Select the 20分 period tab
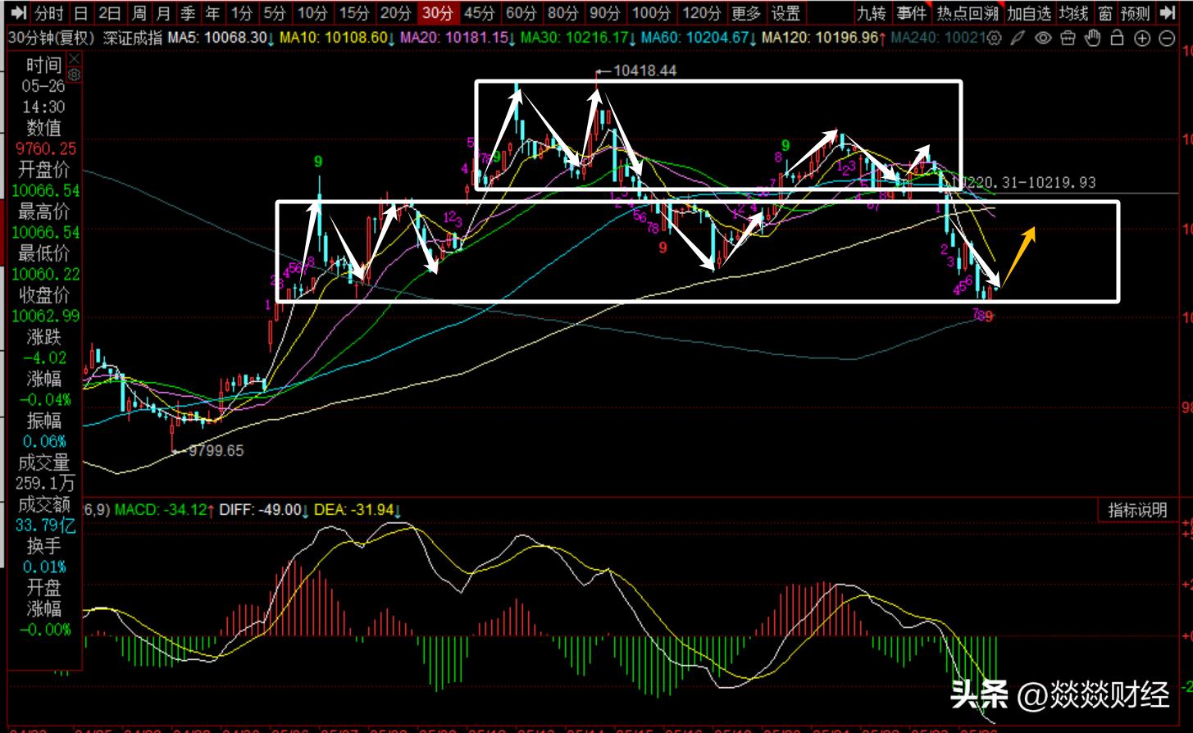1193x733 pixels. 397,13
